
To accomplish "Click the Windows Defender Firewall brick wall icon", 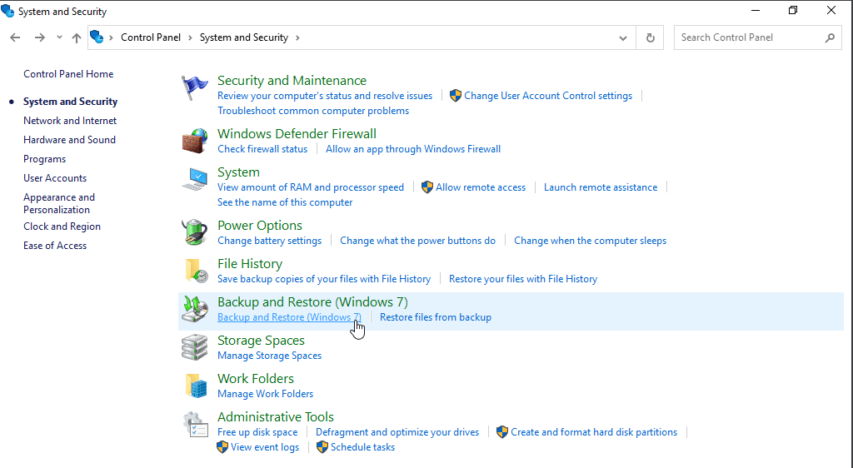I will click(194, 141).
